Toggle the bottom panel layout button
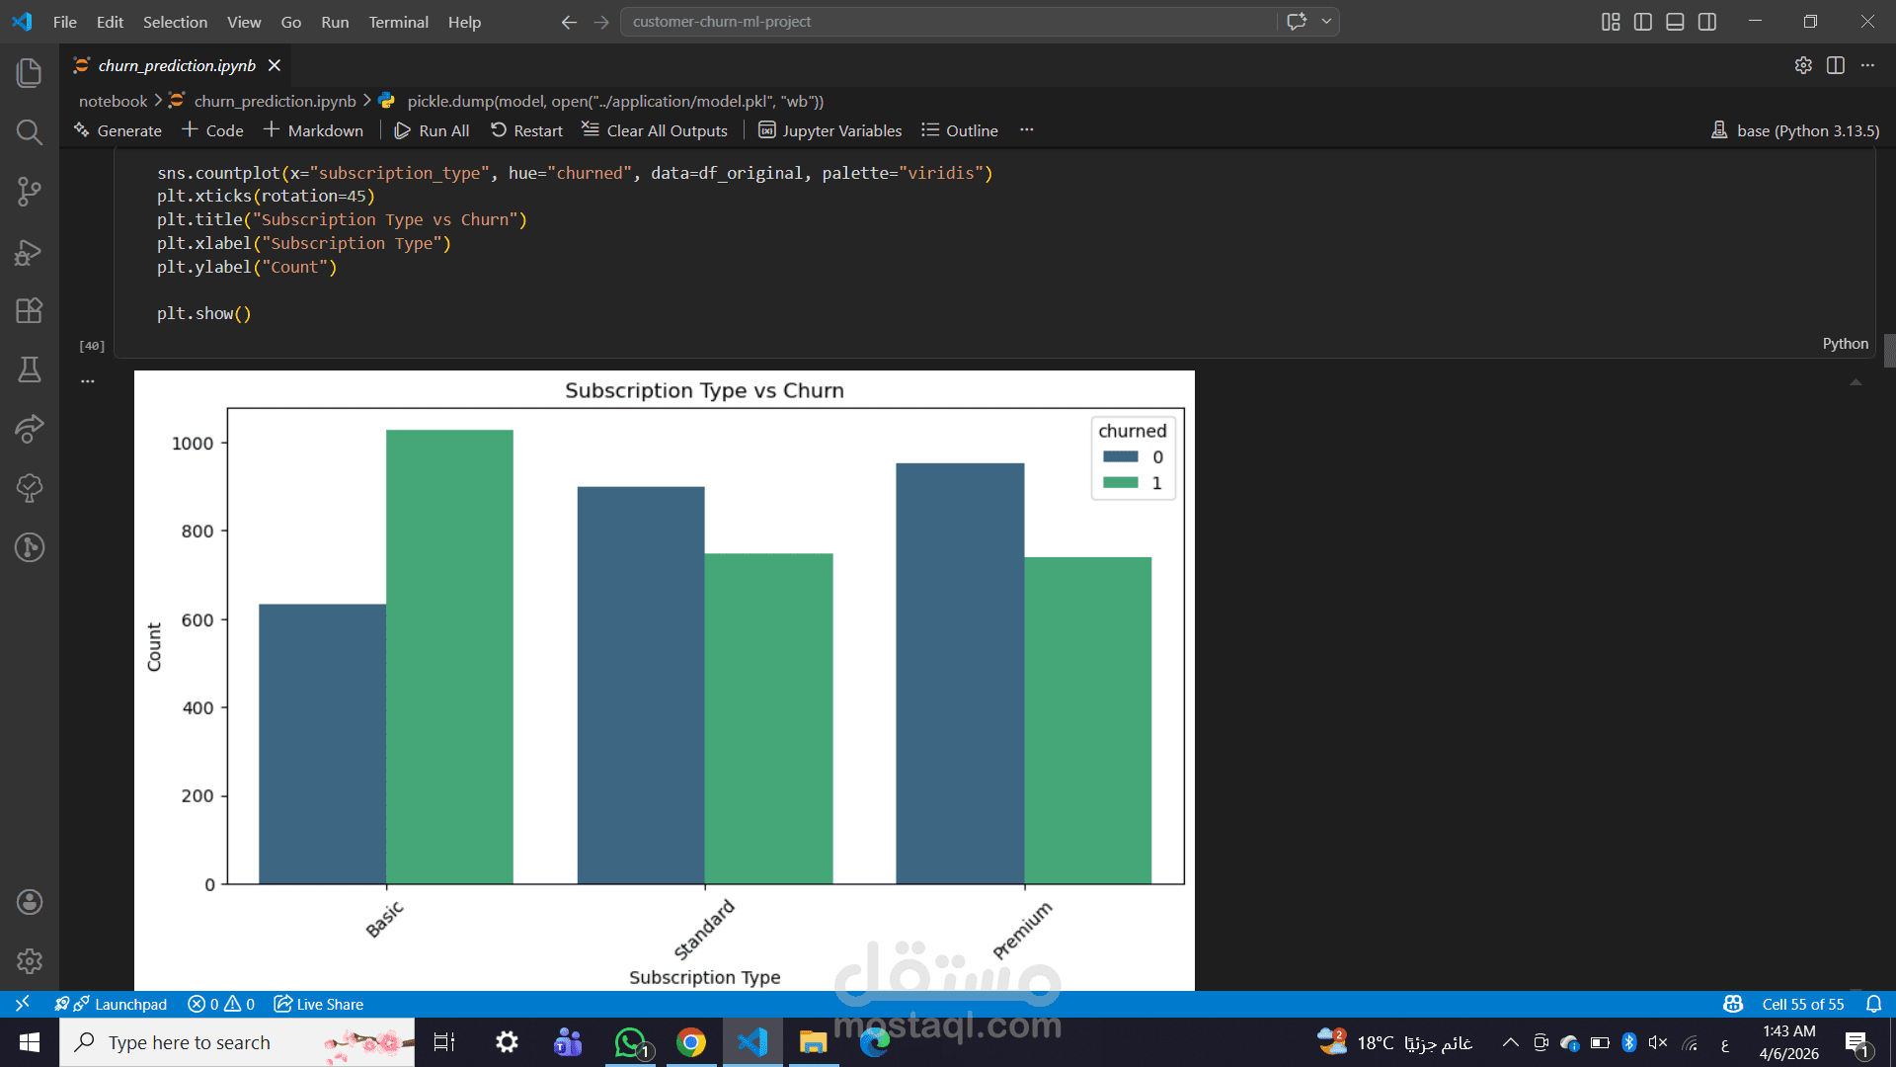 coord(1675,22)
